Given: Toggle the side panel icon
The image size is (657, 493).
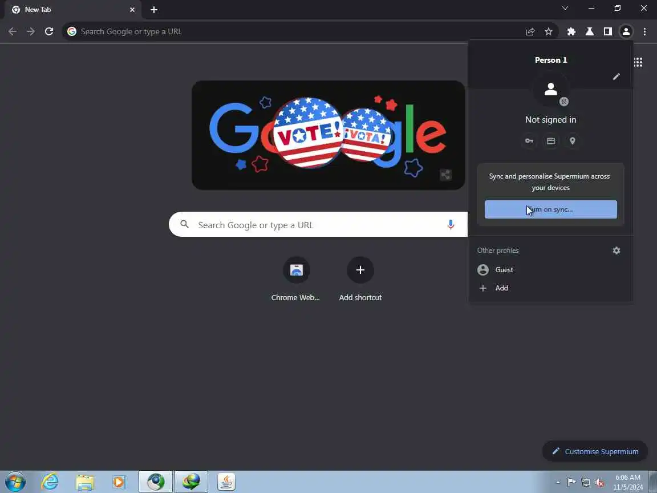Looking at the screenshot, I should point(607,31).
